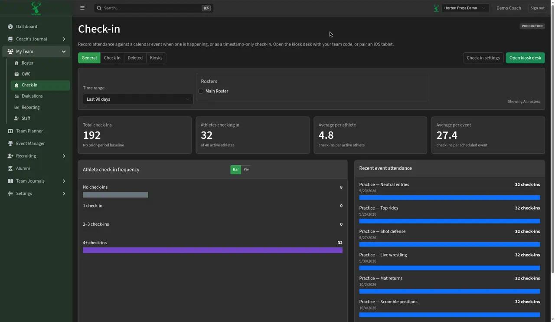Click the Coach's Journal book icon
Viewport: 555px width, 322px height.
(10, 39)
